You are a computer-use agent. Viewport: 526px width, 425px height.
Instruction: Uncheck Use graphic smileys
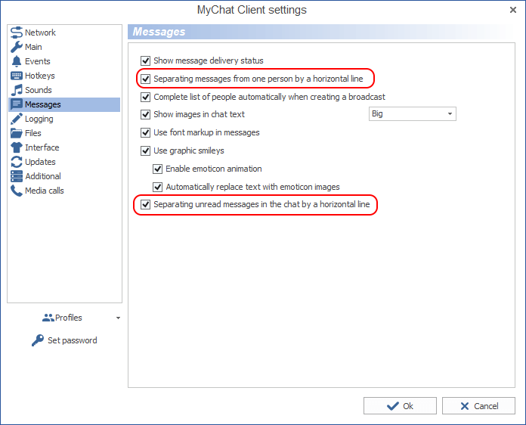pos(145,150)
